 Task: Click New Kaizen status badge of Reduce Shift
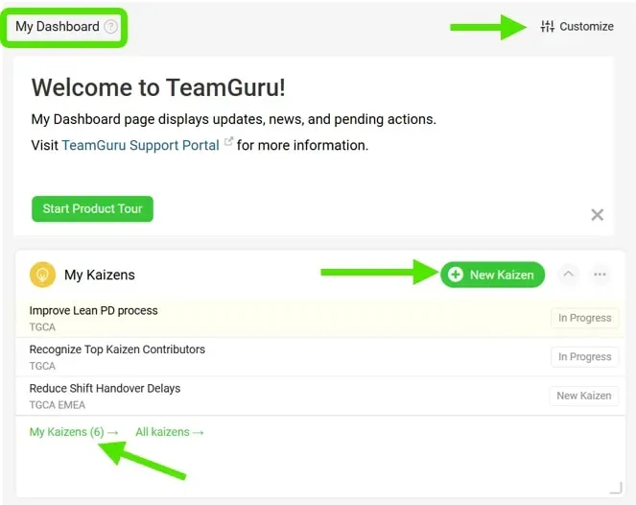pyautogui.click(x=584, y=396)
